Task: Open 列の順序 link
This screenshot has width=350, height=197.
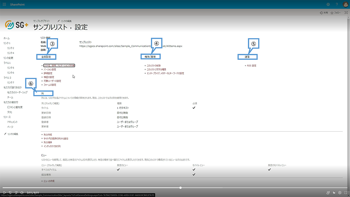Action: (x=48, y=142)
